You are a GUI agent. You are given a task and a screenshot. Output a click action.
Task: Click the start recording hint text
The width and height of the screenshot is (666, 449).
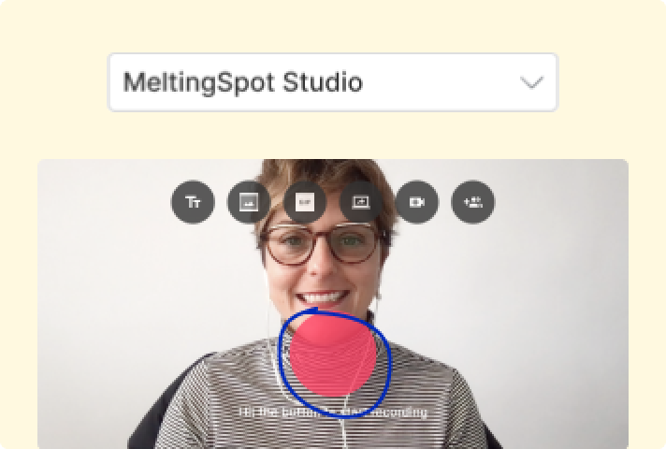(x=333, y=412)
